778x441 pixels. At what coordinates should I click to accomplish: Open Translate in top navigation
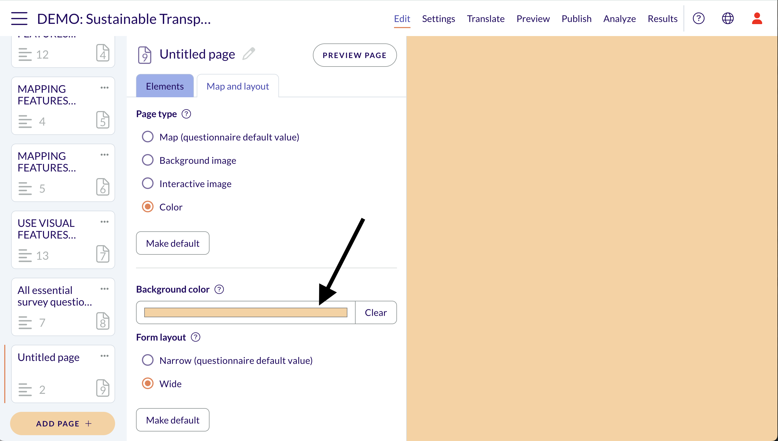pos(486,19)
